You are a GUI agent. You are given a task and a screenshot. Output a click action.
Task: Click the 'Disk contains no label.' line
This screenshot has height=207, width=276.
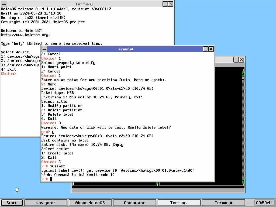pyautogui.click(x=66, y=140)
